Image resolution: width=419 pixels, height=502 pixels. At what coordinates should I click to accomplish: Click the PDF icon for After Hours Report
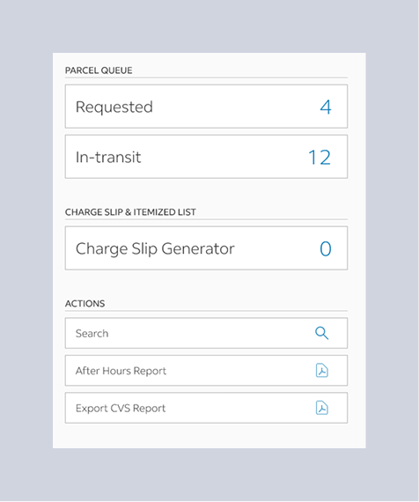(x=321, y=371)
